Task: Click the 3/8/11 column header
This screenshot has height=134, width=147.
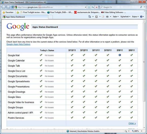Action: tap(132, 50)
